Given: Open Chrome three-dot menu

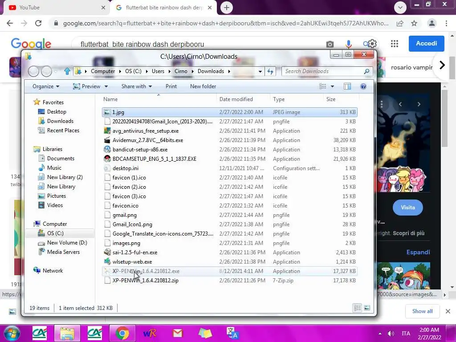Looking at the screenshot, I should pos(446,23).
